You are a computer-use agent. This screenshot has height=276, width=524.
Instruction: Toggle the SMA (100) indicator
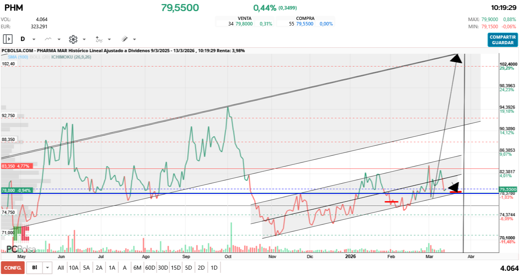(x=18, y=57)
